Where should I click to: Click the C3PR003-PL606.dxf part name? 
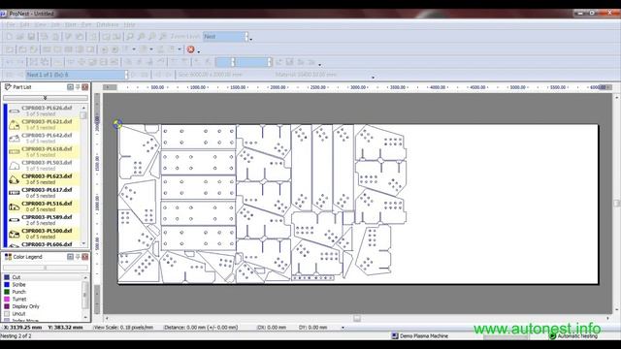[47, 244]
